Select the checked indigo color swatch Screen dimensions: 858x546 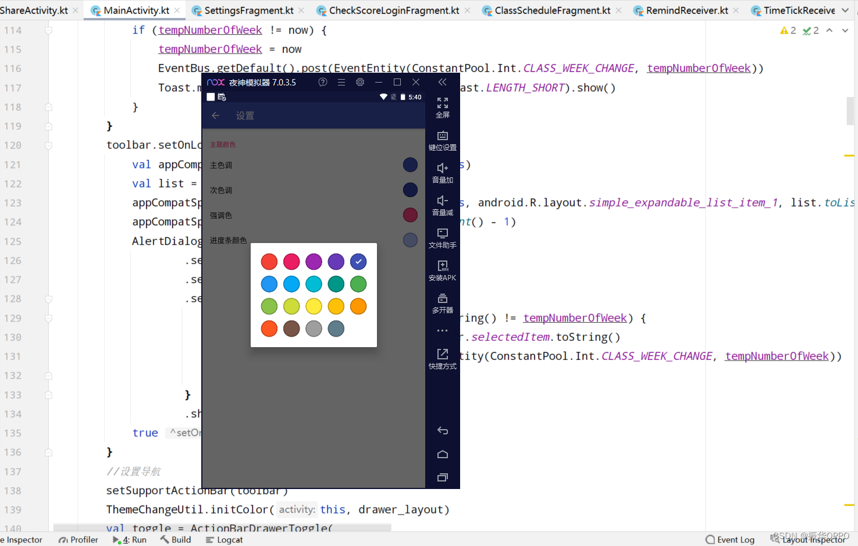click(358, 262)
